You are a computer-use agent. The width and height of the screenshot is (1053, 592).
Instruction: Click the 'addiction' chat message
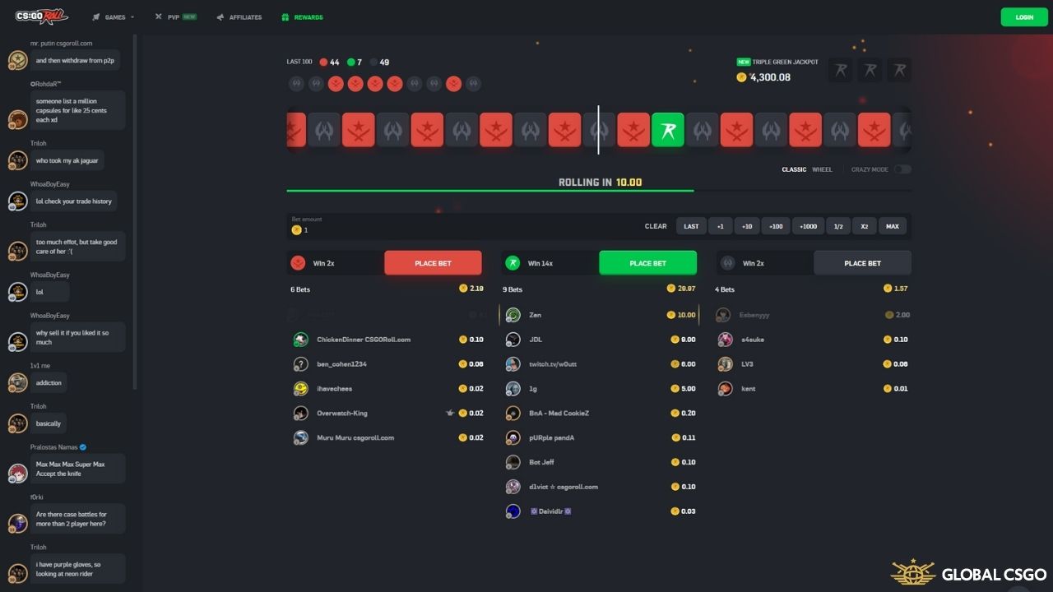(49, 382)
